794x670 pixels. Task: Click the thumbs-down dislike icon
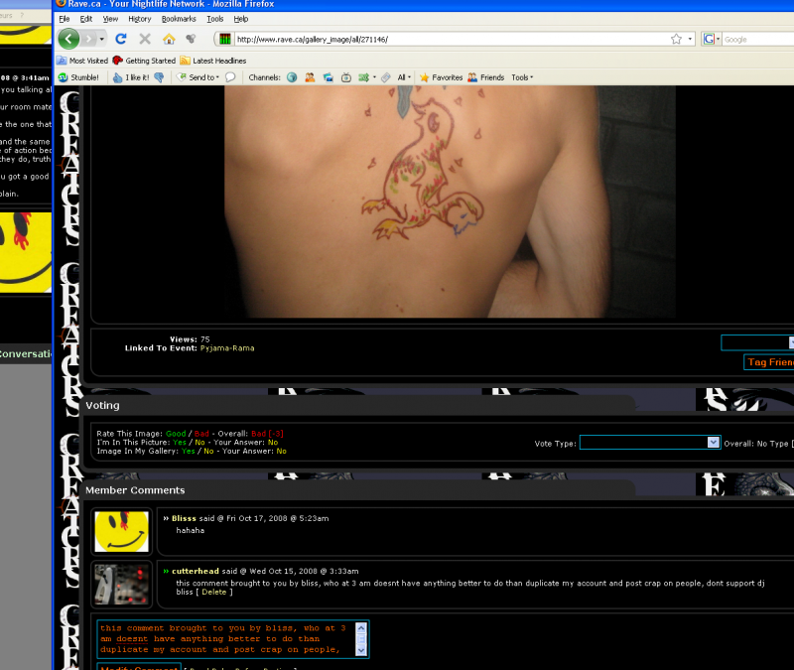tap(159, 77)
